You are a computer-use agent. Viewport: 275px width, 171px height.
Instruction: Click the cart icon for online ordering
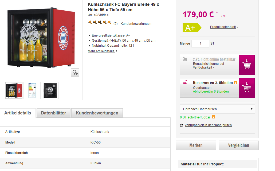pos(247,65)
